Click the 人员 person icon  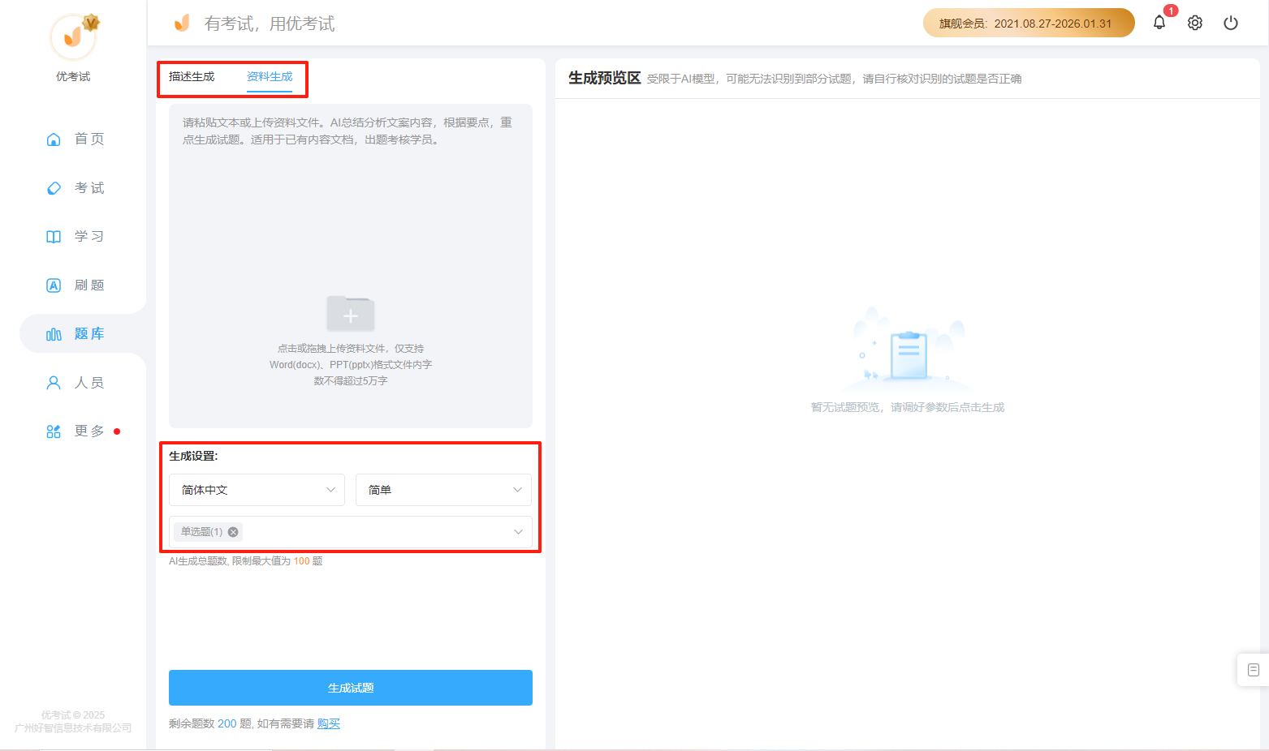point(54,383)
